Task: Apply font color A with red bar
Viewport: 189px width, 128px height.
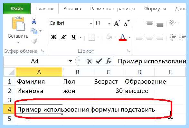Action: coord(123,37)
